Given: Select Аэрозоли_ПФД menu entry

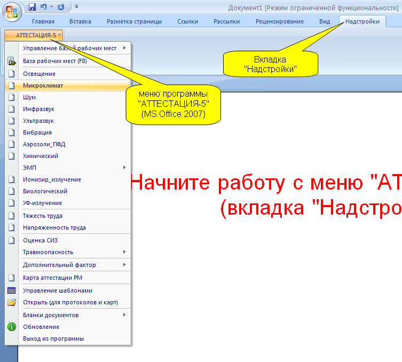Looking at the screenshot, I should tap(68, 144).
